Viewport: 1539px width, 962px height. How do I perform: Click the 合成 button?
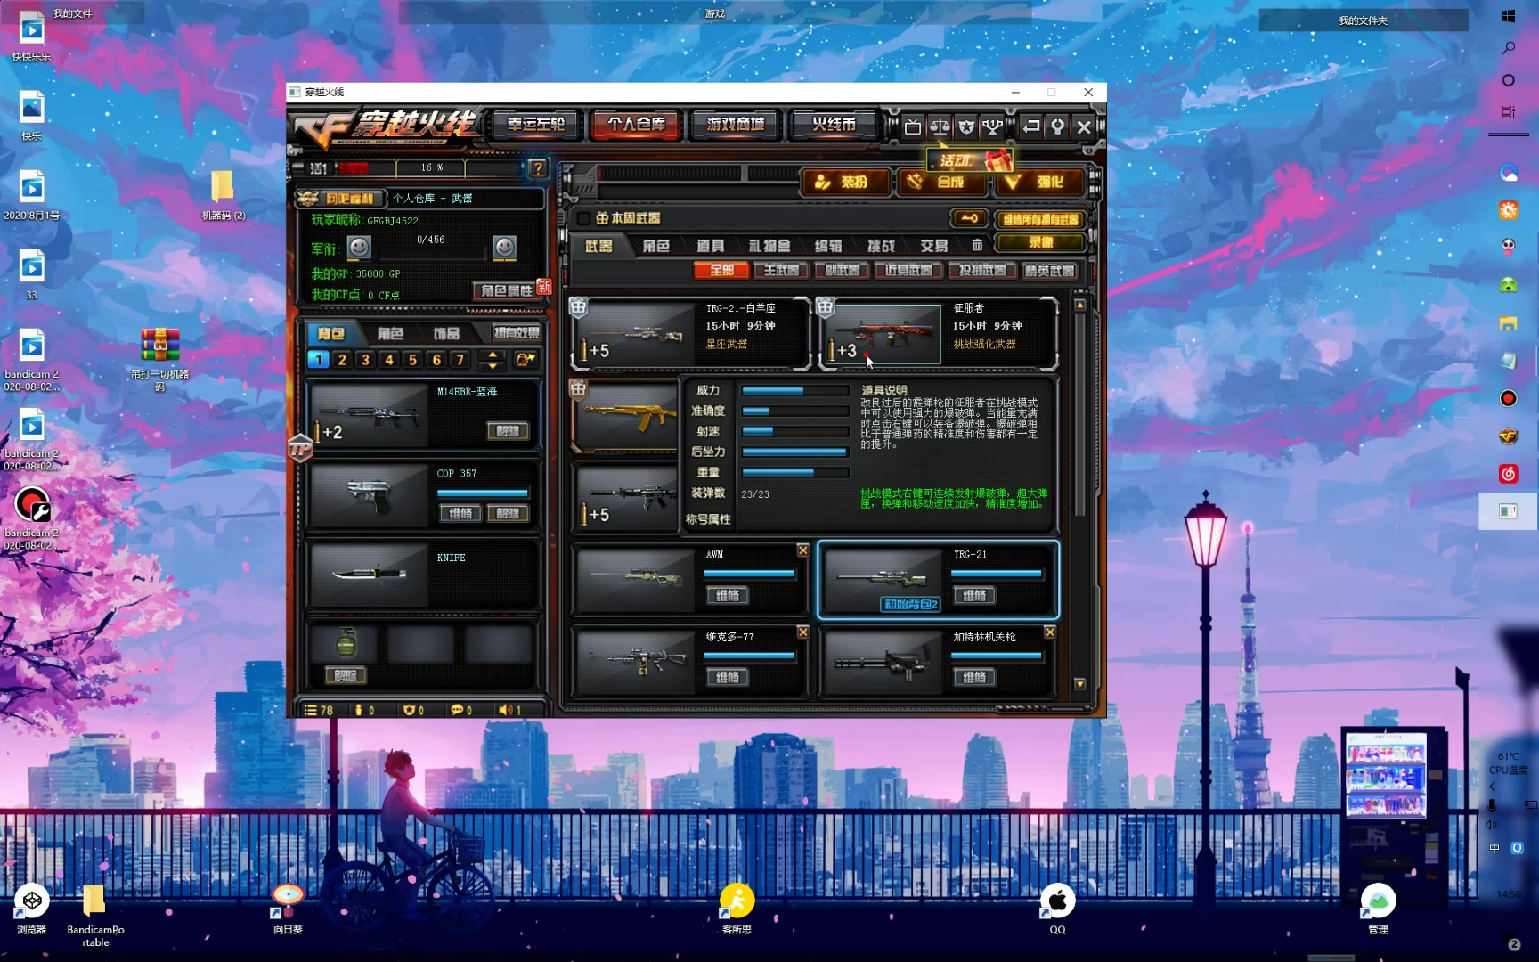941,183
